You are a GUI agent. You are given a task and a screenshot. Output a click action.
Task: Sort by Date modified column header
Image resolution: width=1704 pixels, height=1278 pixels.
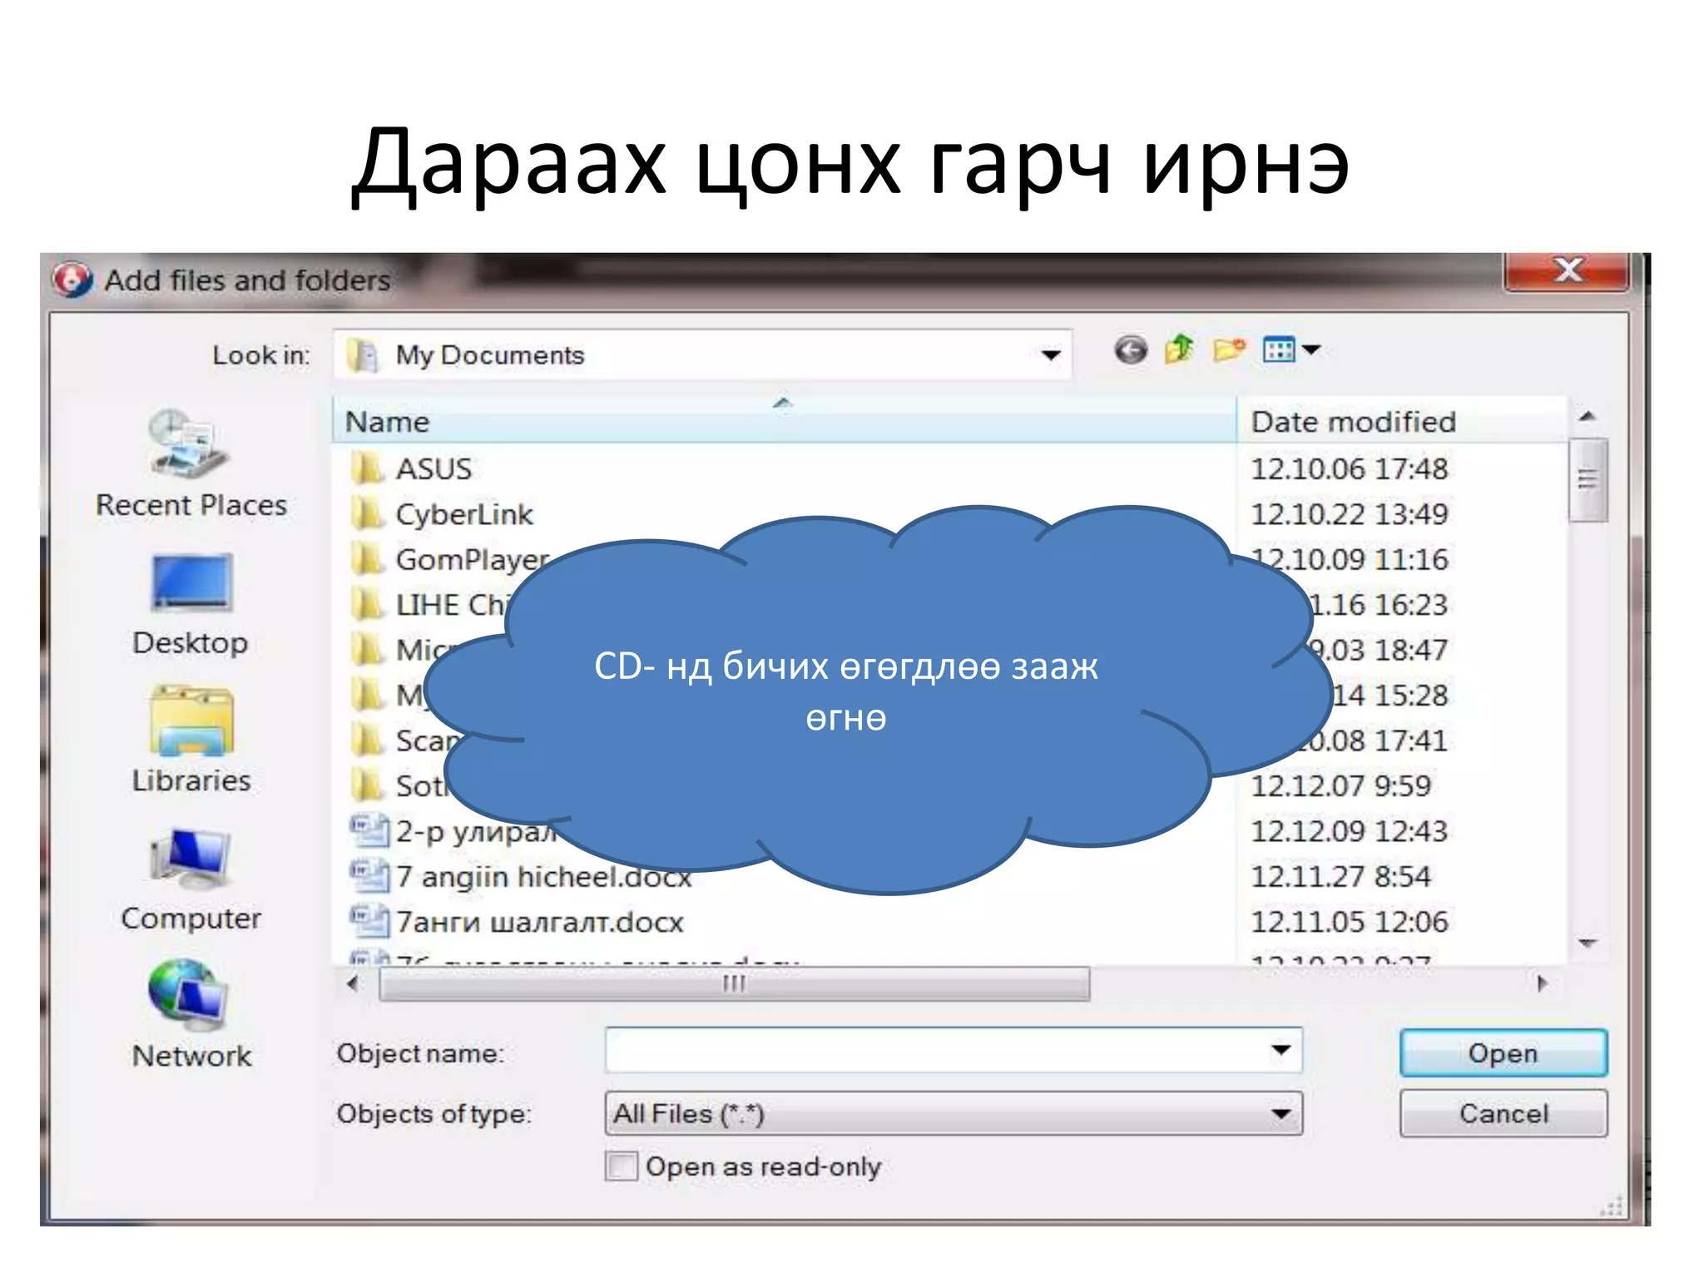click(x=1401, y=421)
